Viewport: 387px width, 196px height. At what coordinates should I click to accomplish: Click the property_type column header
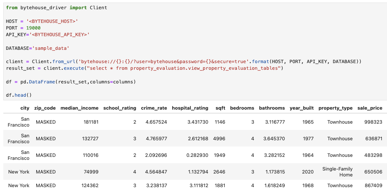click(335, 108)
